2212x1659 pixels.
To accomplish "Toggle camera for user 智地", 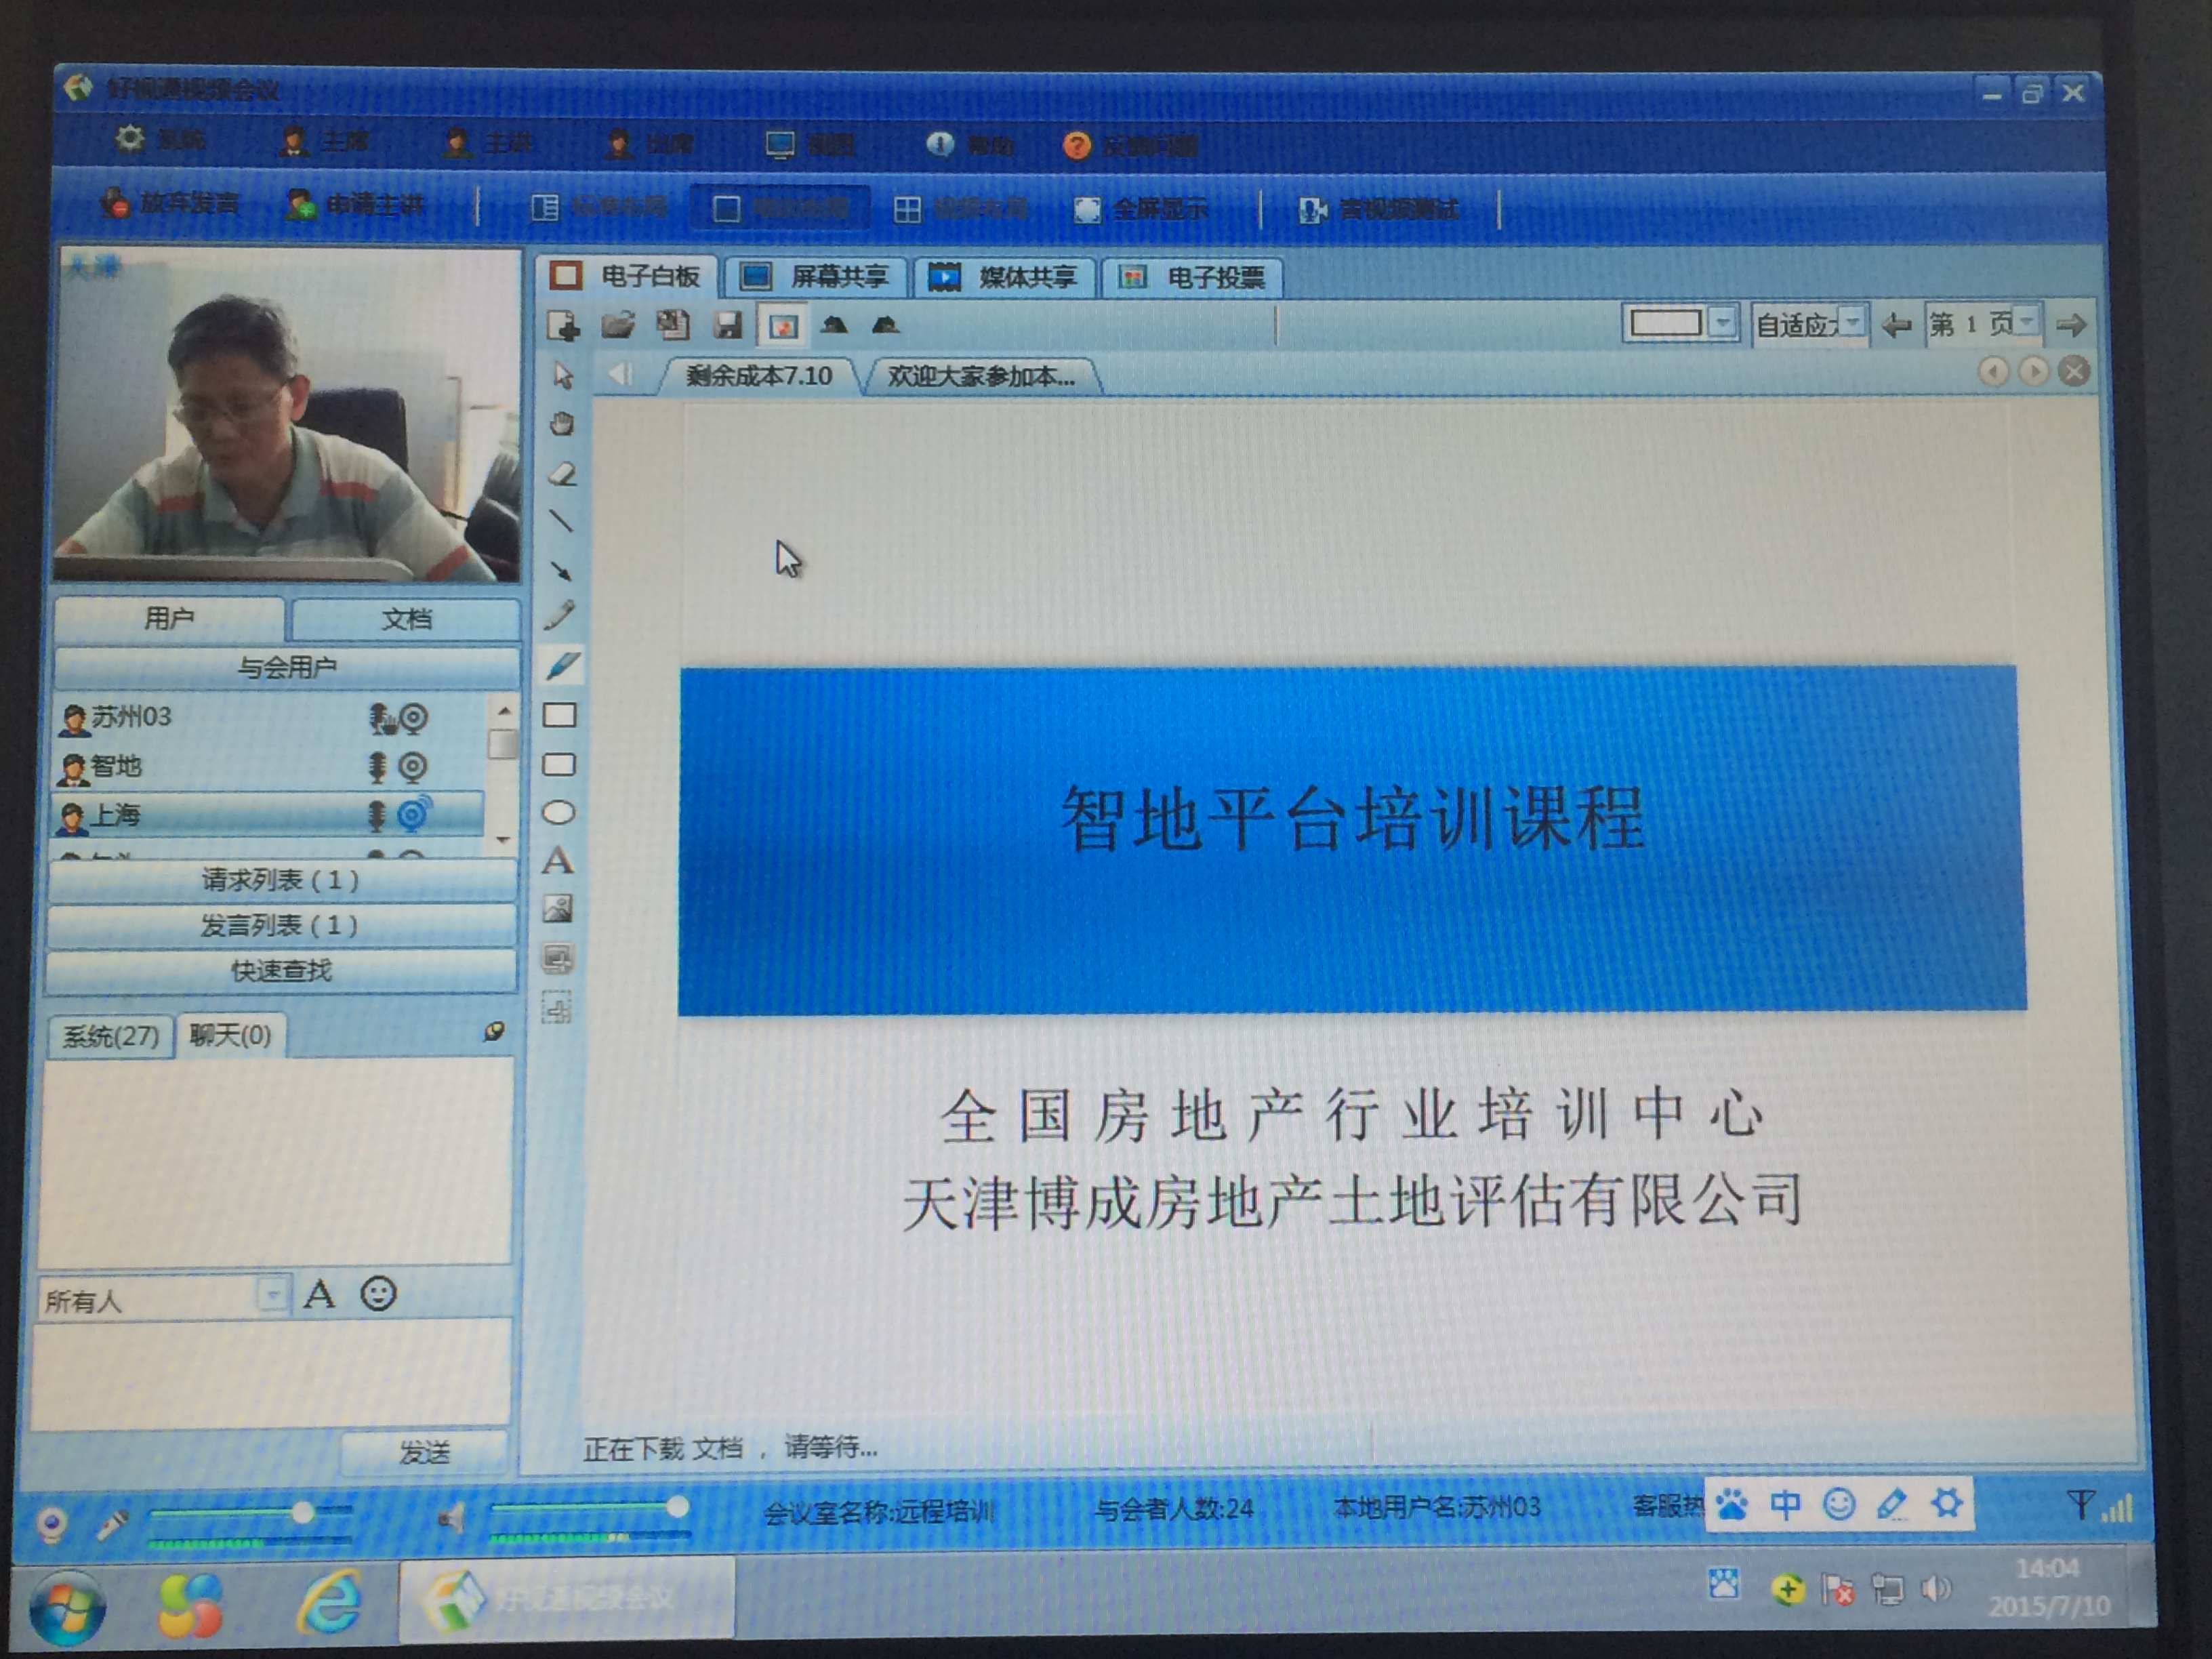I will pyautogui.click(x=413, y=767).
